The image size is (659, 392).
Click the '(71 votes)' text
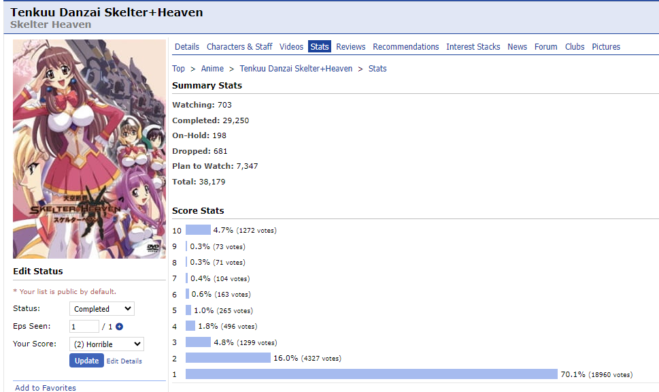click(x=229, y=263)
